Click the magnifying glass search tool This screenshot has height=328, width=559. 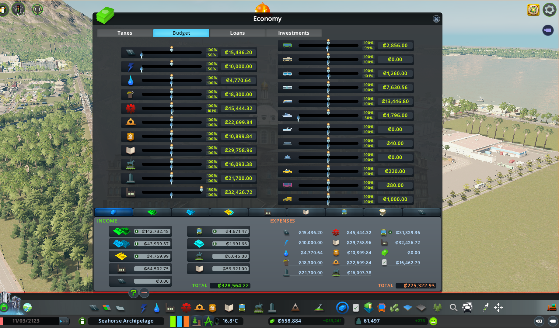pos(453,308)
